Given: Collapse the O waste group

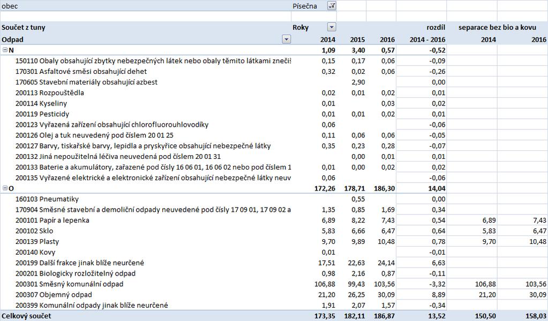Looking at the screenshot, I should pyautogui.click(x=5, y=188).
